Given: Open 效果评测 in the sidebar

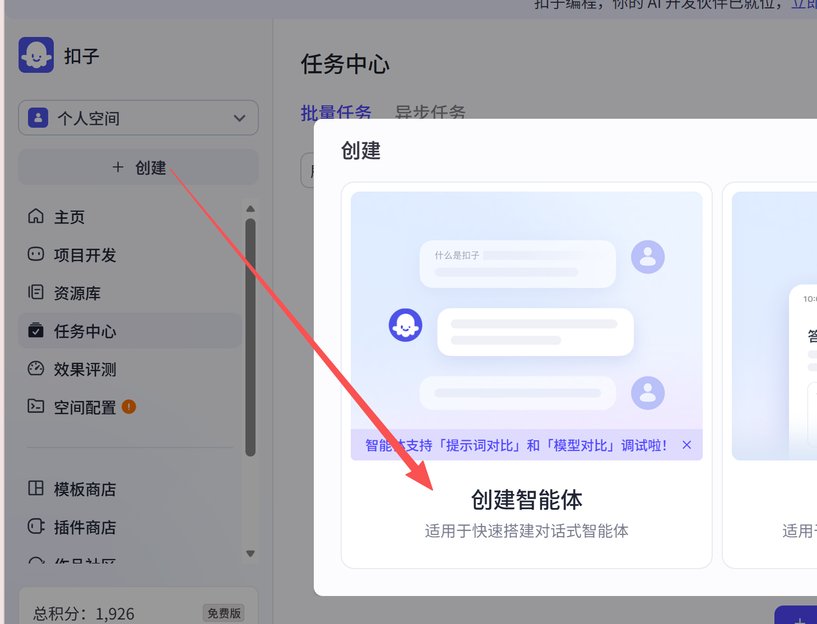Looking at the screenshot, I should click(x=130, y=369).
